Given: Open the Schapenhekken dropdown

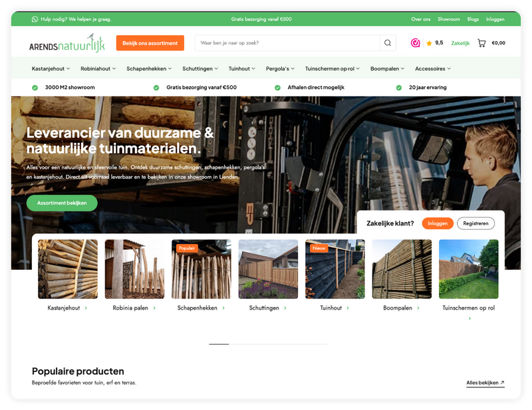Looking at the screenshot, I should [x=149, y=68].
